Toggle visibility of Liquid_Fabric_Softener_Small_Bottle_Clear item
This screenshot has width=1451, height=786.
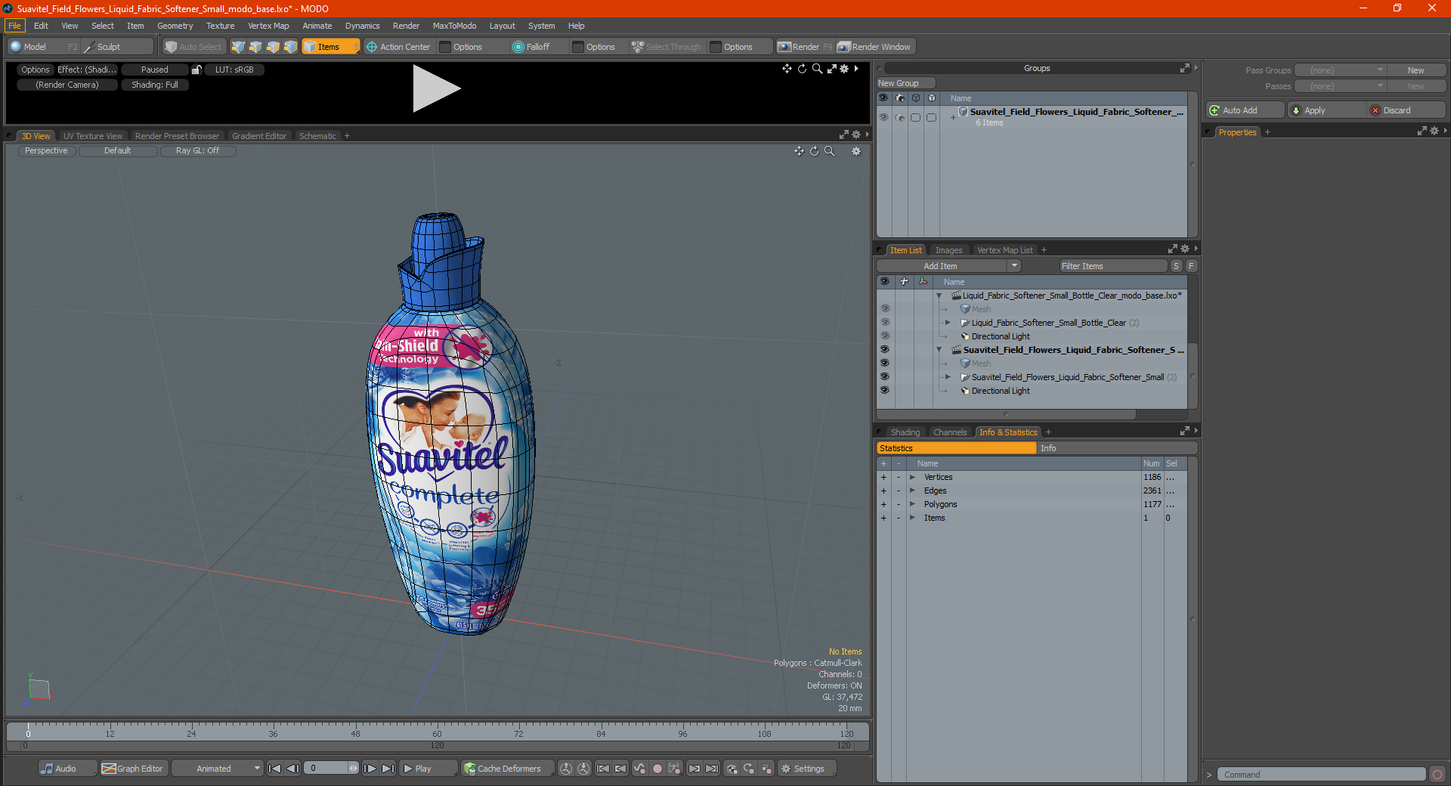click(884, 323)
